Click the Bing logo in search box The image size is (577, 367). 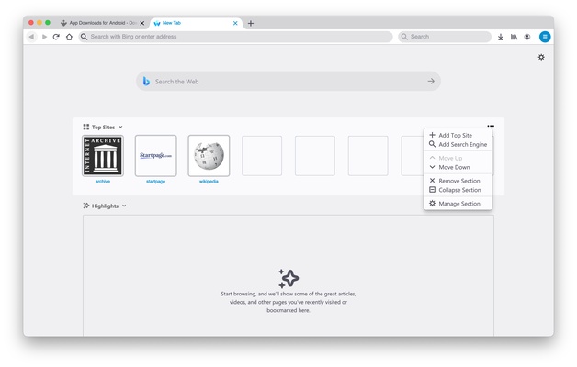[146, 81]
